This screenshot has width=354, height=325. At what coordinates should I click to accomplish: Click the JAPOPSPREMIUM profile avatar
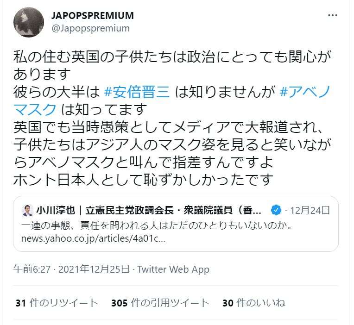click(29, 22)
